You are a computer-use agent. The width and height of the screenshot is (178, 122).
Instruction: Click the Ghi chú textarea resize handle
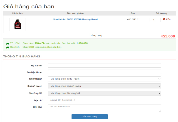pos(160,111)
